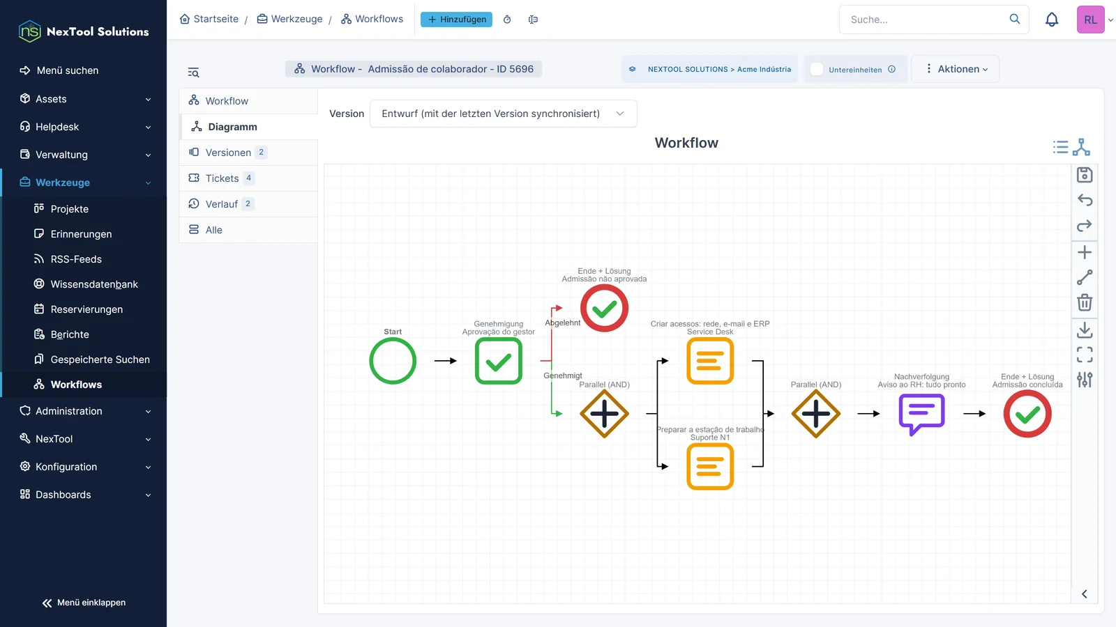Switch to list view icon
The height and width of the screenshot is (627, 1116).
pyautogui.click(x=1061, y=147)
